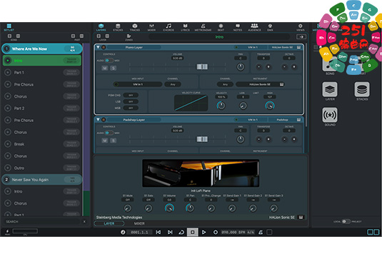Open the Piano Layer Pan value field

tap(240, 59)
